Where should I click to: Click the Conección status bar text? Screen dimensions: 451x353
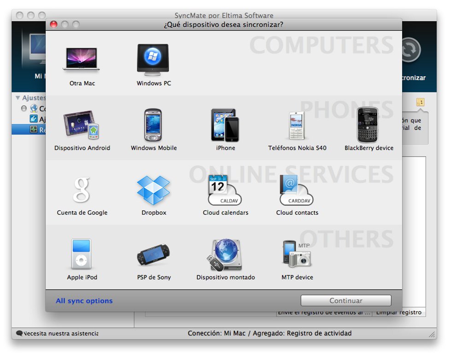(x=269, y=333)
